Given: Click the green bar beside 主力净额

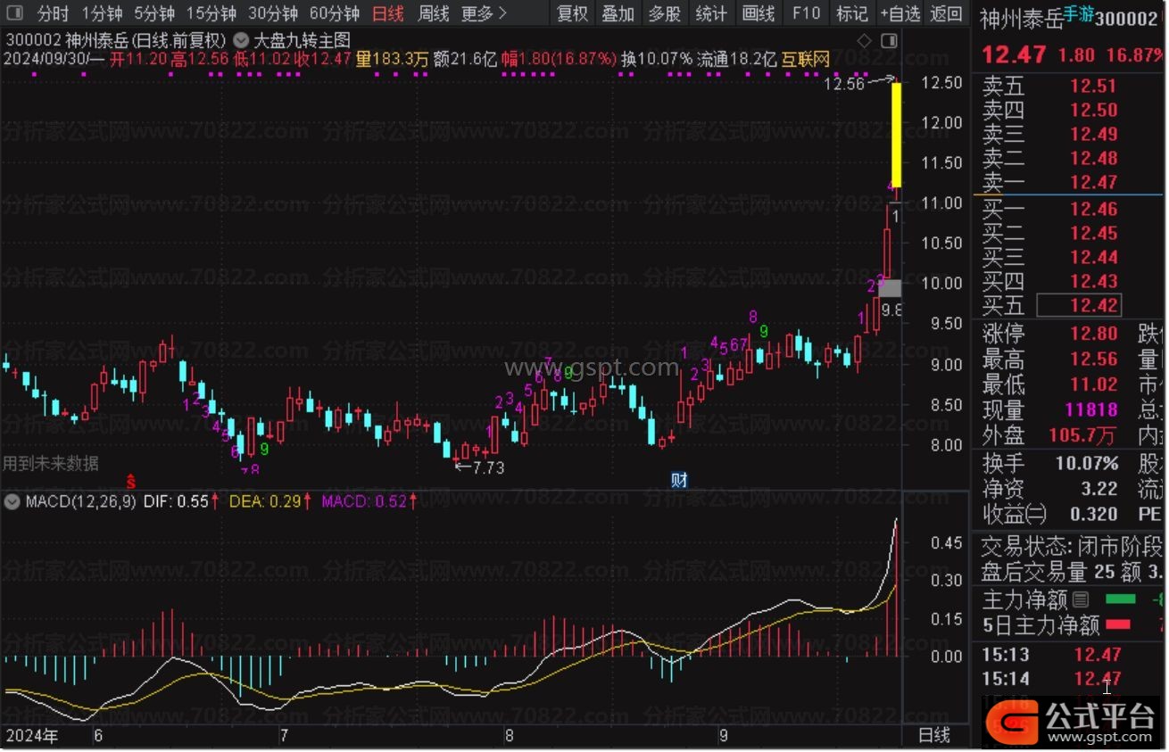Looking at the screenshot, I should 1121,599.
